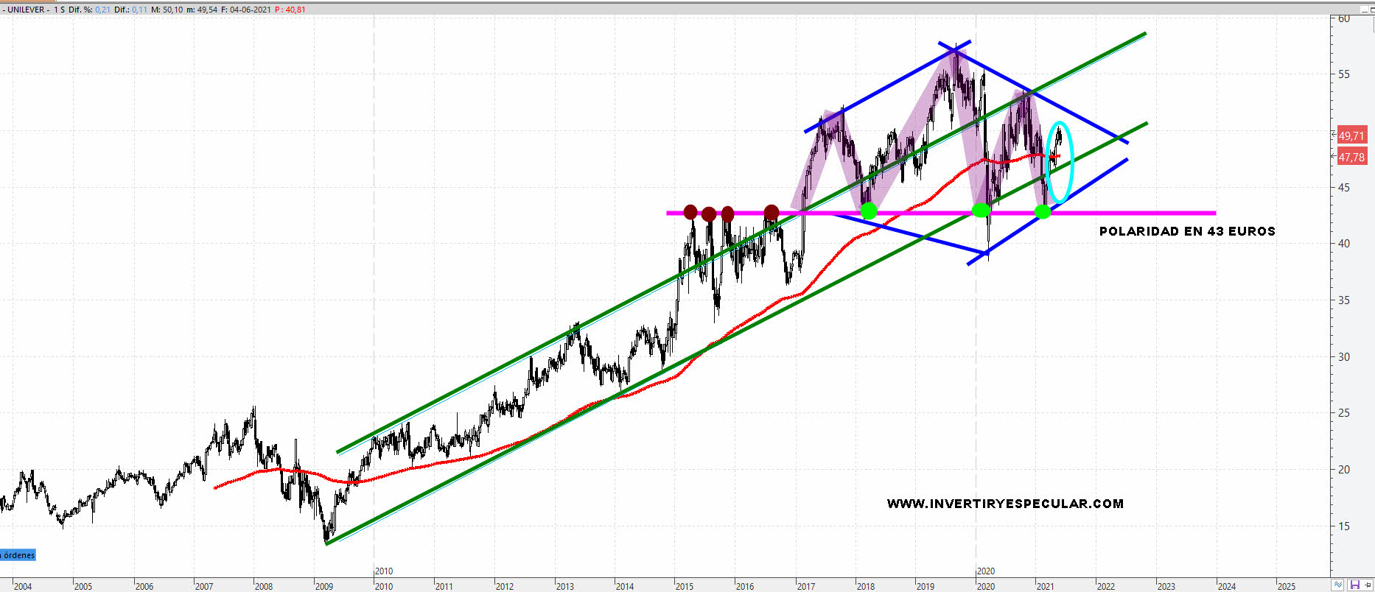This screenshot has height=592, width=1375.
Task: Click the pin icon in the bottom corner
Action: pyautogui.click(x=1368, y=585)
